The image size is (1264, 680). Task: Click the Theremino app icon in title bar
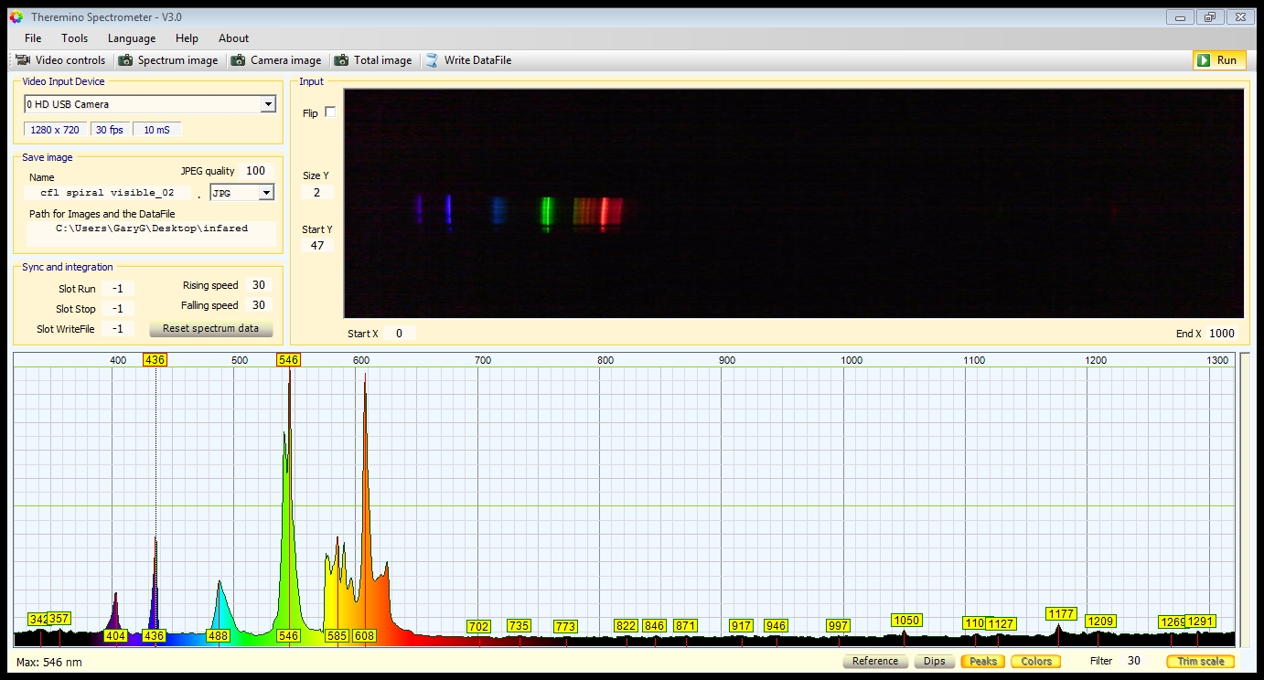[16, 17]
